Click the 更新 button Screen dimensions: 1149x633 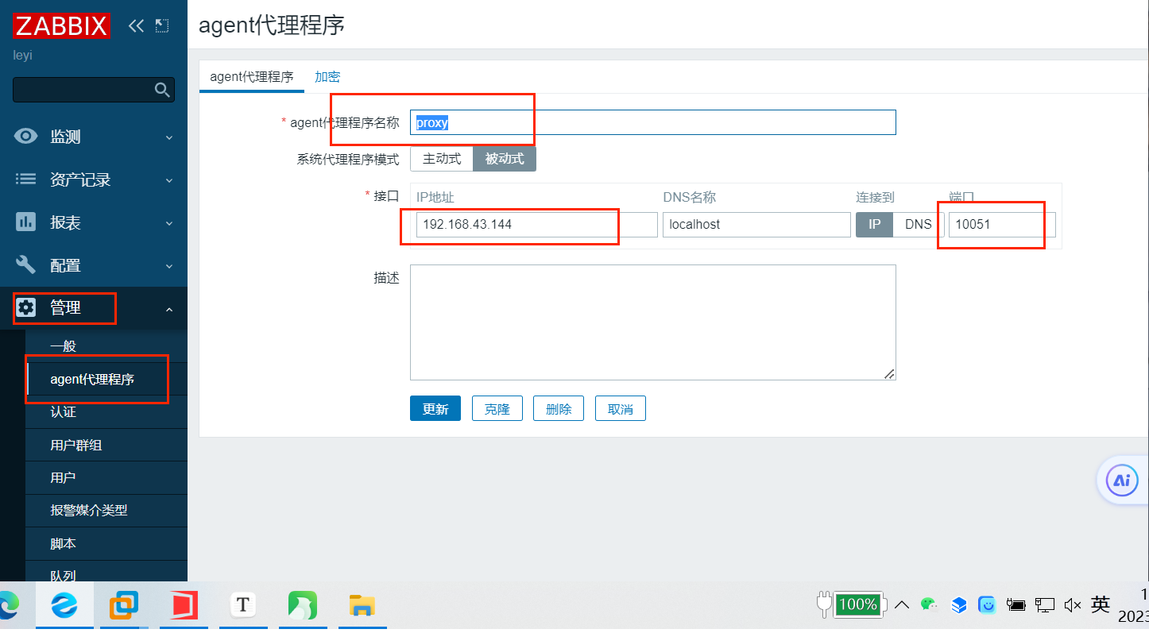[435, 409]
